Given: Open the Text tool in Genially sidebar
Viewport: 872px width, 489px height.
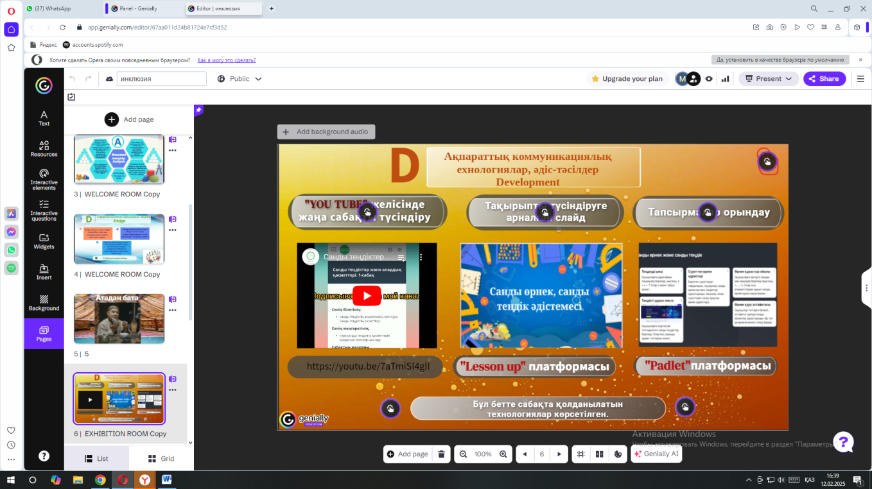Looking at the screenshot, I should (44, 117).
